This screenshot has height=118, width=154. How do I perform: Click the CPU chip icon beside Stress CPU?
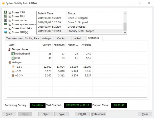coord(6,12)
